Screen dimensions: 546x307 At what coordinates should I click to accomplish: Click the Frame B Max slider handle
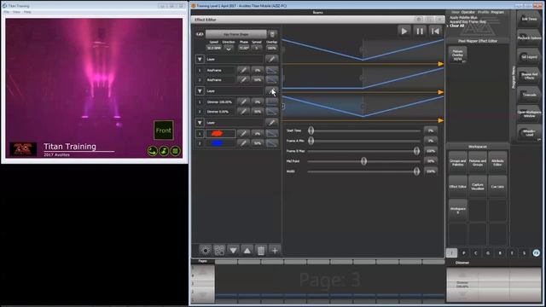click(x=416, y=151)
